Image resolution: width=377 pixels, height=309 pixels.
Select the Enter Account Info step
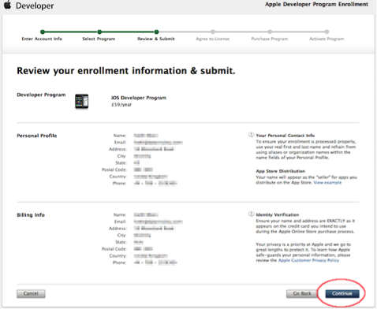click(42, 39)
